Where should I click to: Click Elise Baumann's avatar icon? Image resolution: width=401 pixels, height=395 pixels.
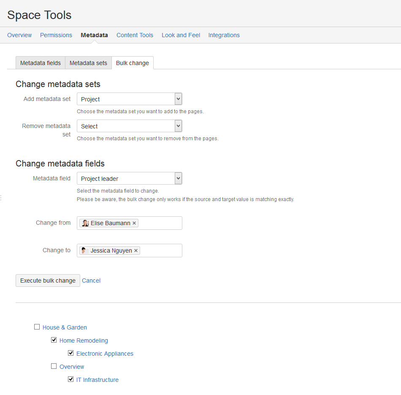pos(85,223)
